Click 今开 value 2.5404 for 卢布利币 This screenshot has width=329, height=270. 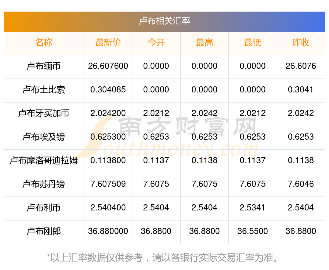coord(156,208)
